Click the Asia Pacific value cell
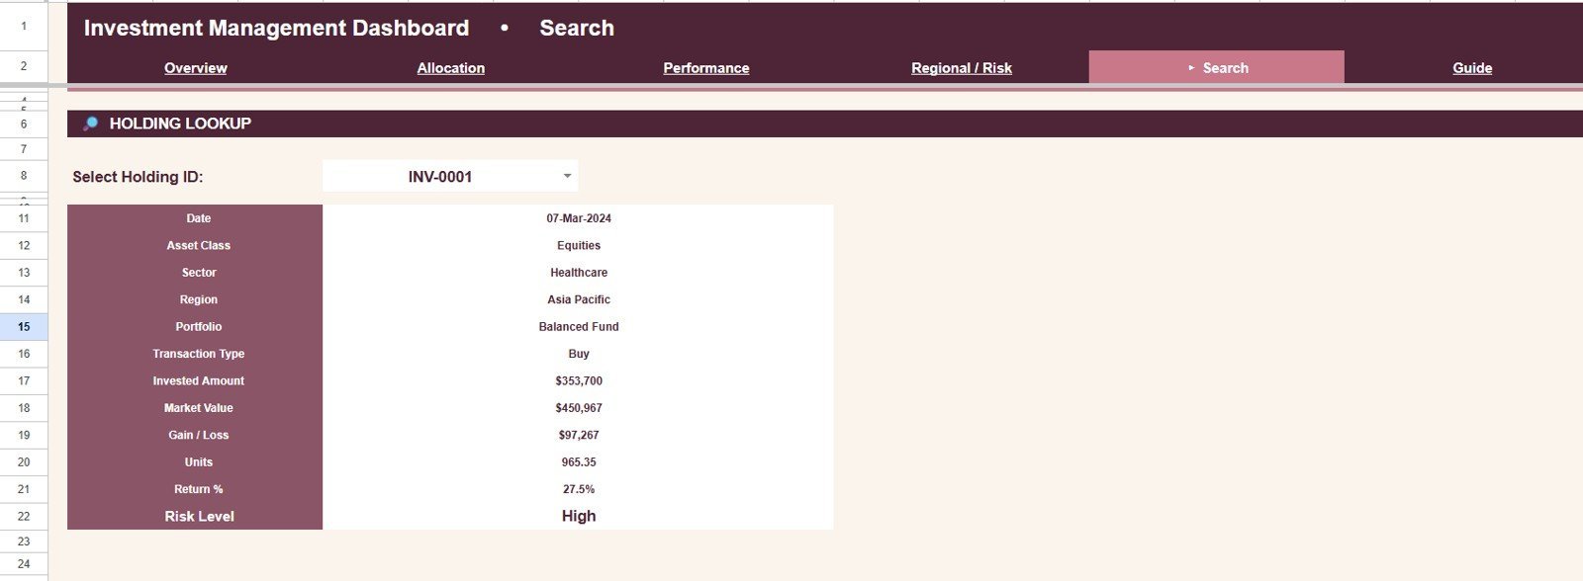The image size is (1583, 581). click(x=578, y=299)
